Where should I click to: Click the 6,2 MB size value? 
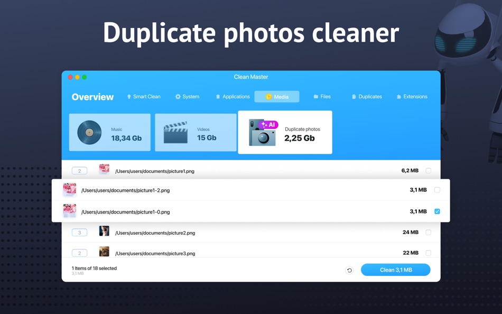coord(410,170)
